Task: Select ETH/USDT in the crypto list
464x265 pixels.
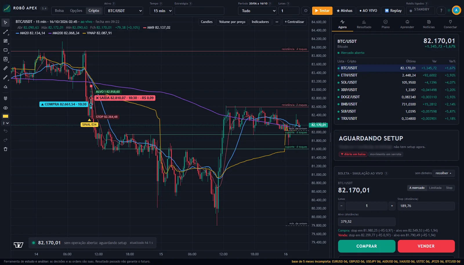Action: [396, 75]
